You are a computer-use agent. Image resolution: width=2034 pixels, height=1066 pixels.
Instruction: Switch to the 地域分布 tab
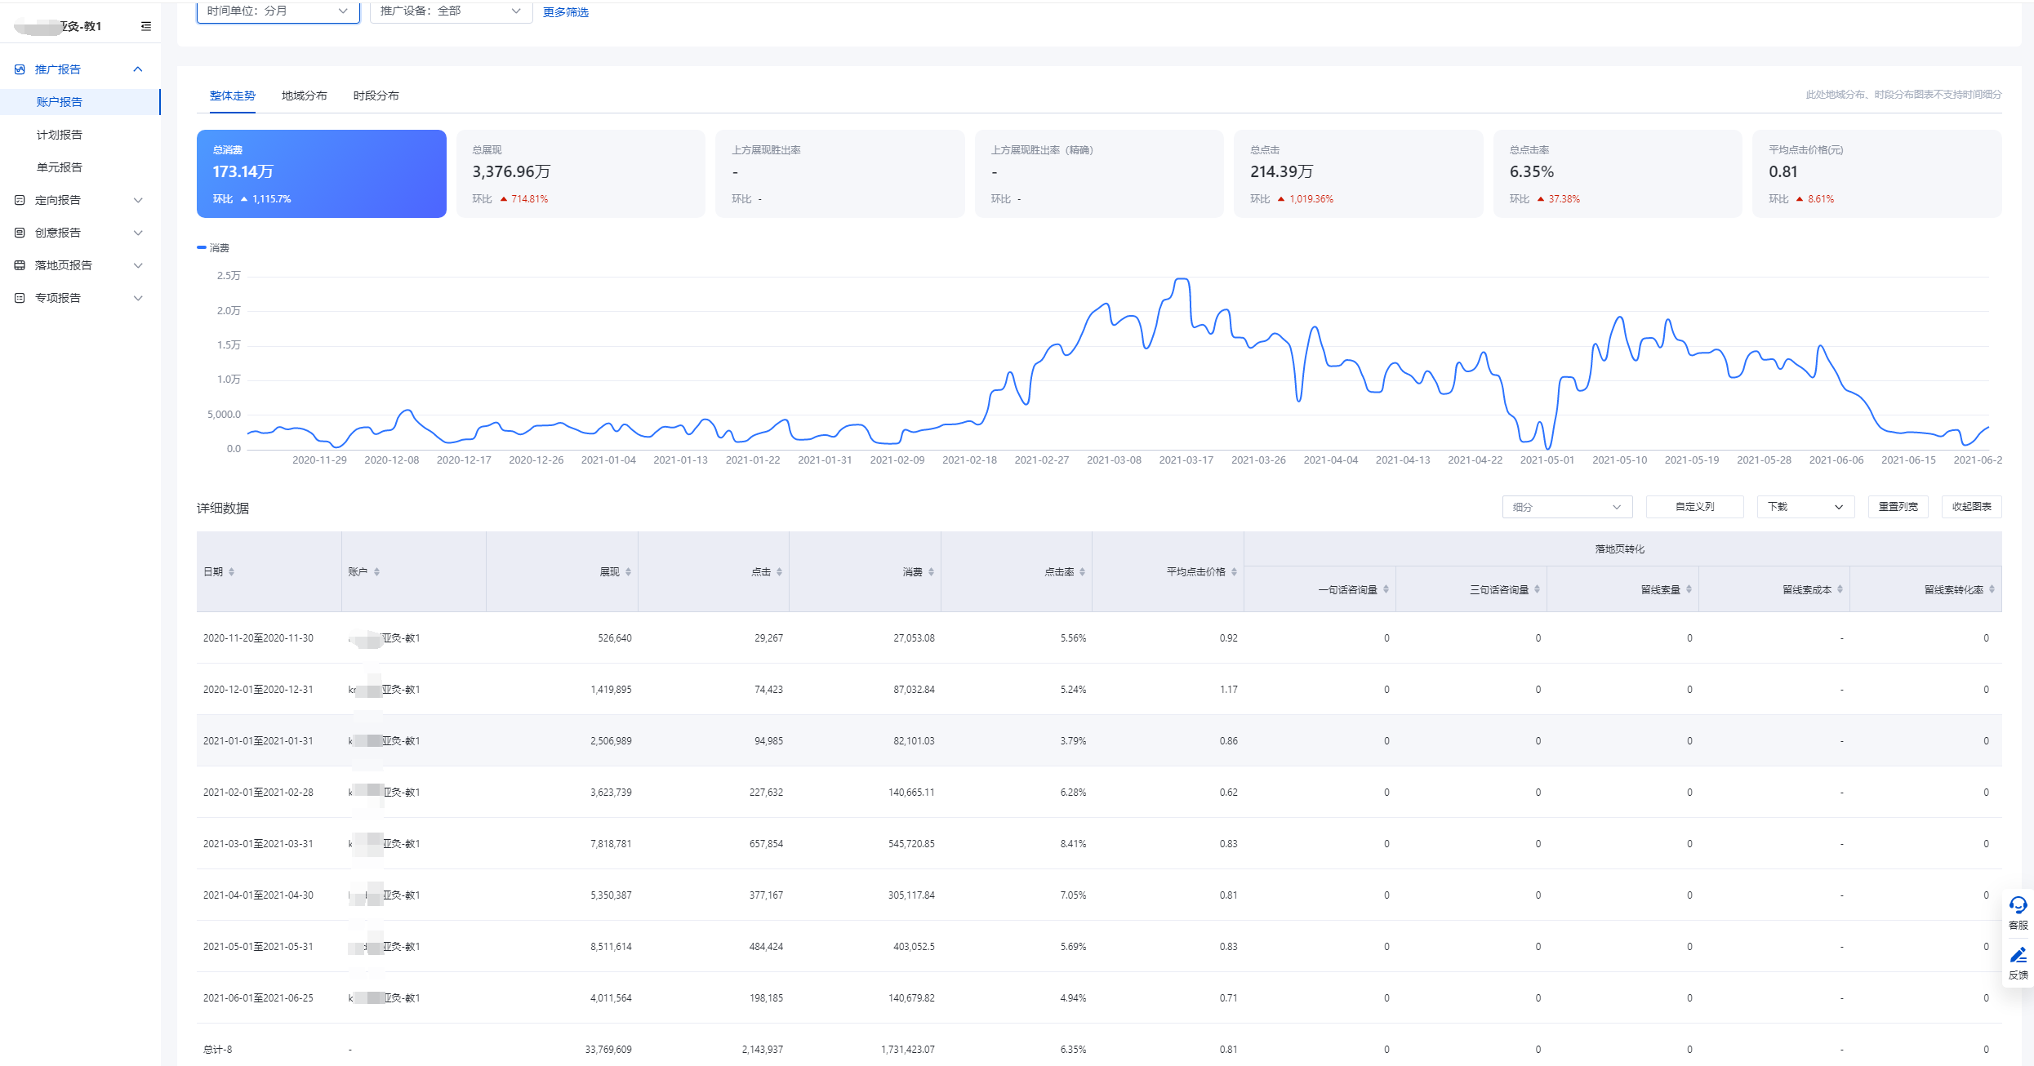304,95
